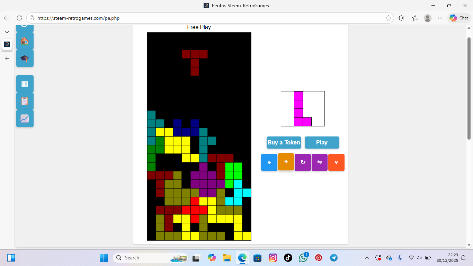Open the clipboard icon in the sidebar
The image size is (473, 266).
[x=25, y=101]
